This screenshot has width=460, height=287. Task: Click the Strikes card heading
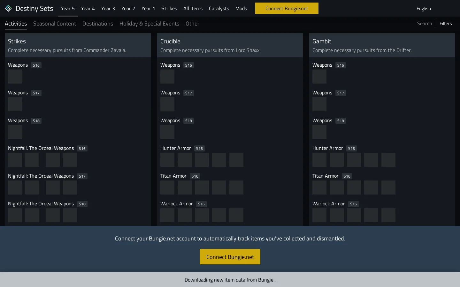[17, 41]
